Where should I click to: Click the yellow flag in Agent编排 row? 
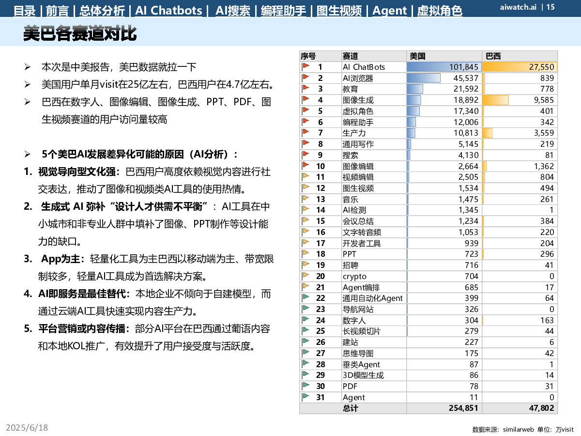(306, 287)
